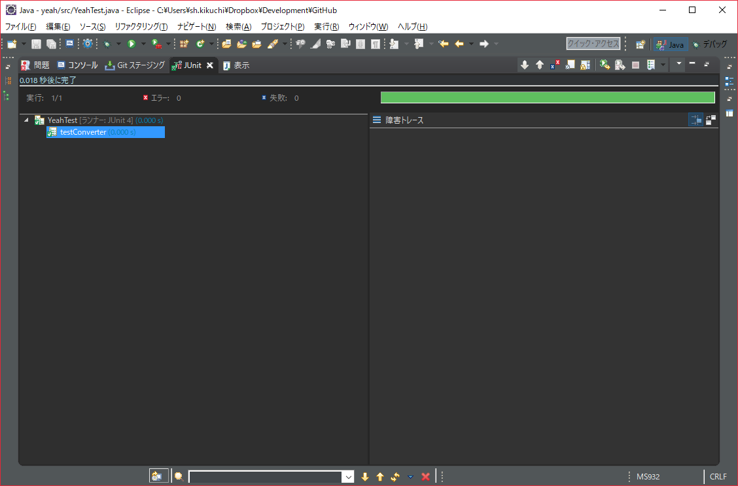This screenshot has width=738, height=486.
Task: Toggle Filter Stack Trace in 障害トレース
Action: pyautogui.click(x=695, y=120)
